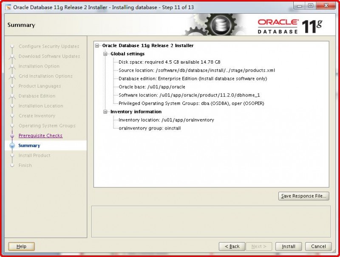Click the Database Edition step icon
Viewport: 340px width, 257px height.
click(11, 96)
